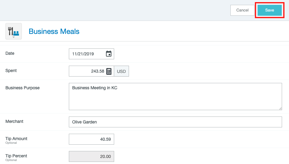The image size is (289, 164).
Task: Grab the Business Purpose resize handle
Action: click(280, 108)
